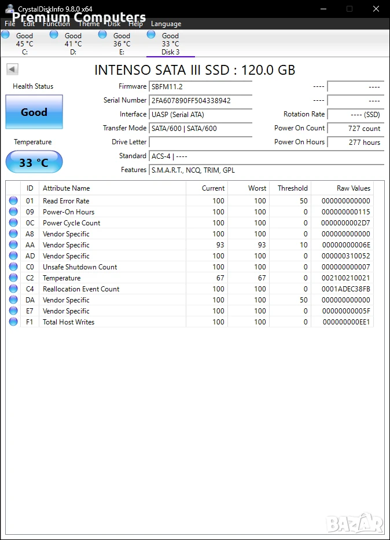The width and height of the screenshot is (390, 540).
Task: Select the Total Host Writes attribute name
Action: (68, 322)
